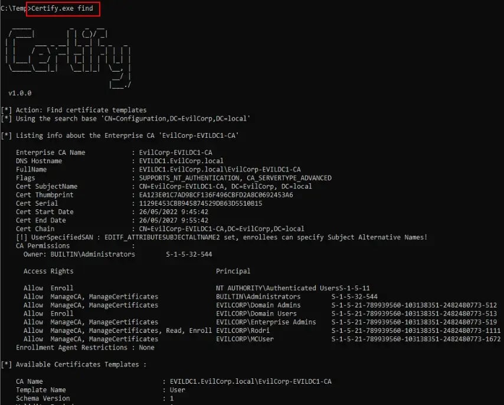Select the SID on the Owner line

pos(189,254)
